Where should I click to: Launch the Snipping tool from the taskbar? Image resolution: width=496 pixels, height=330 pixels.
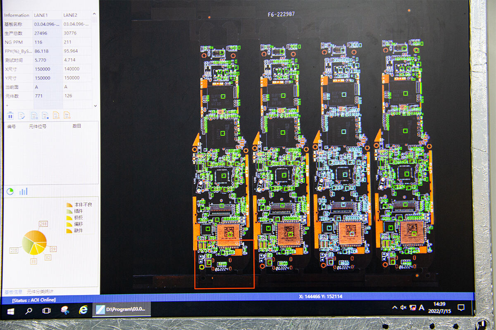pyautogui.click(x=65, y=310)
